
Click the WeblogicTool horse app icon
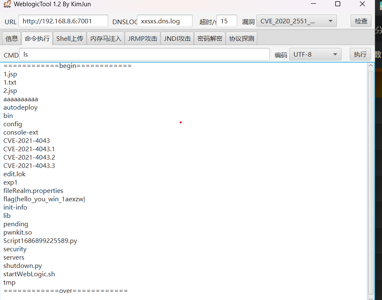[x=8, y=4]
